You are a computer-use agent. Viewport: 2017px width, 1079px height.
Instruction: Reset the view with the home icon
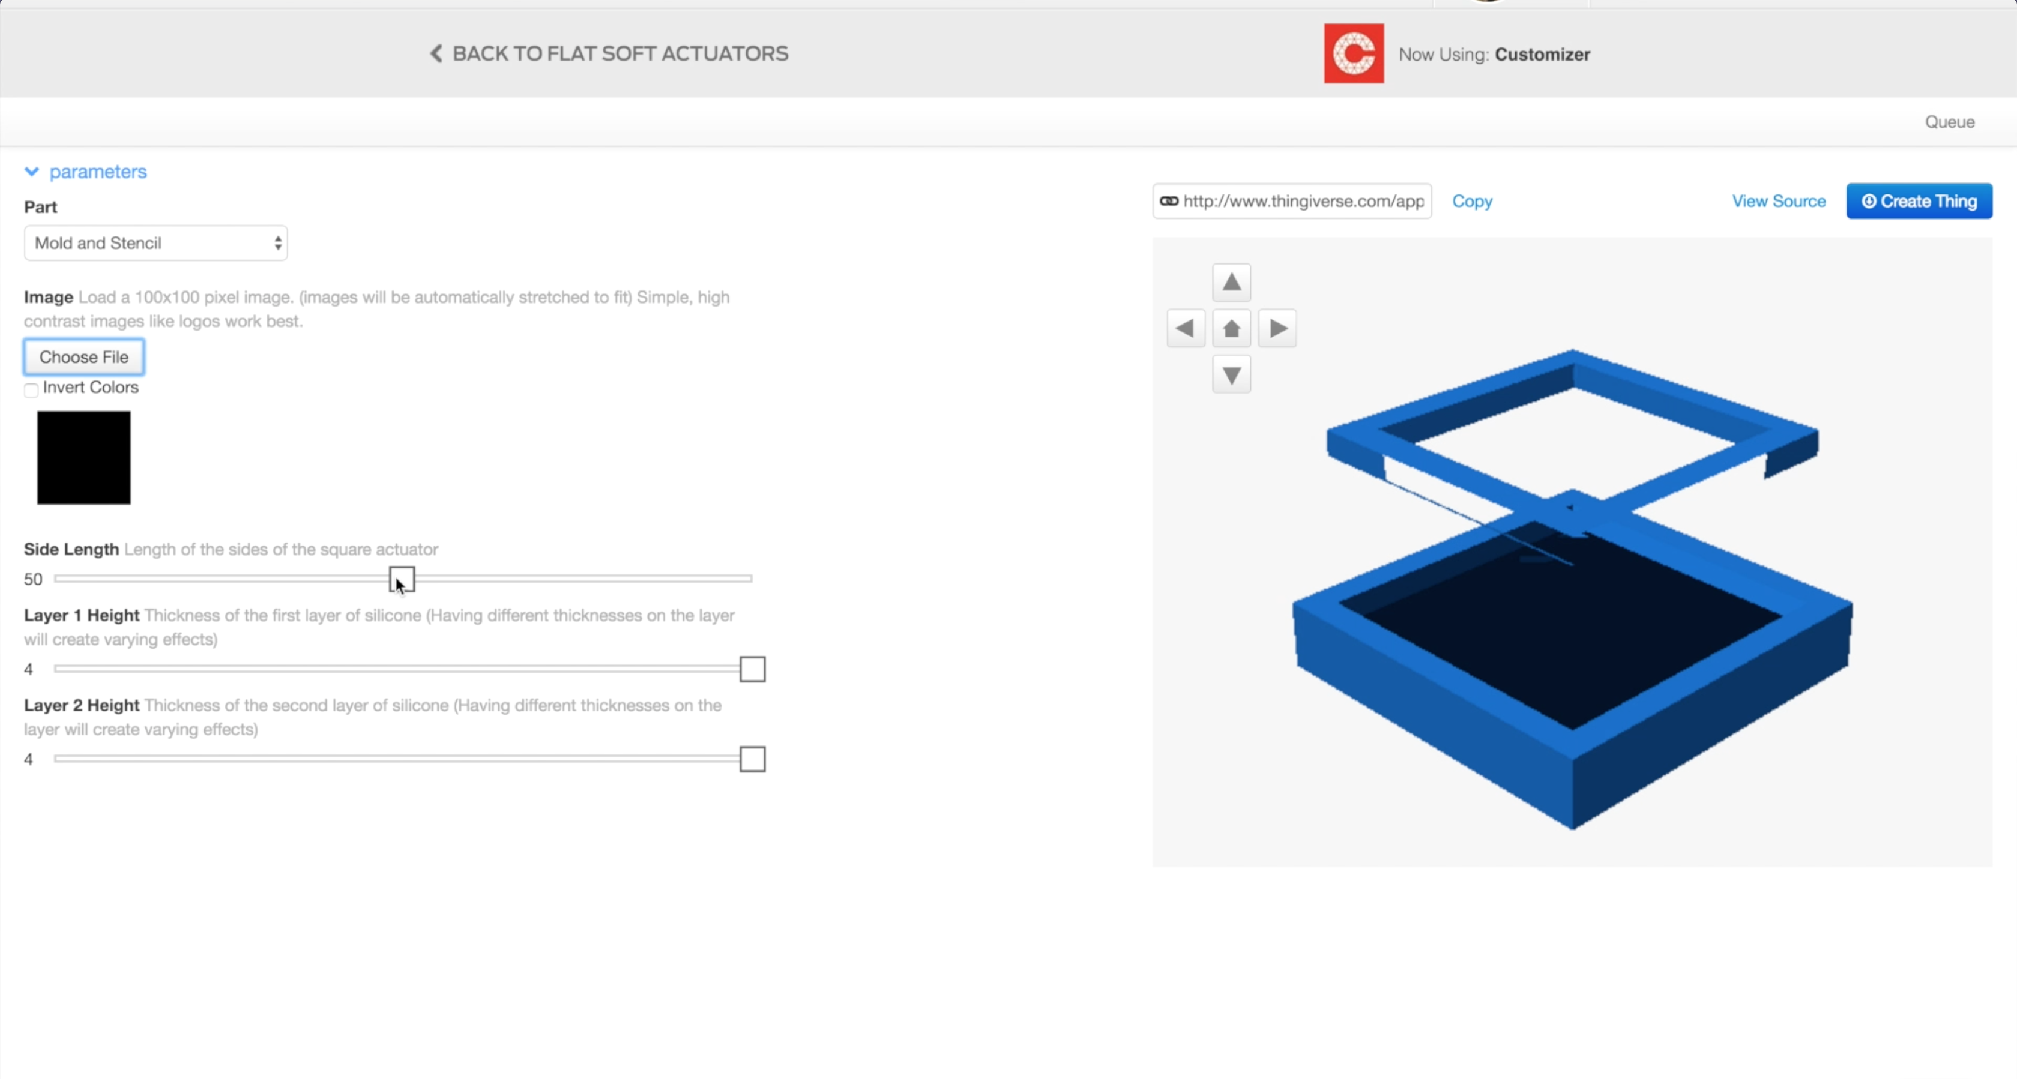1231,328
